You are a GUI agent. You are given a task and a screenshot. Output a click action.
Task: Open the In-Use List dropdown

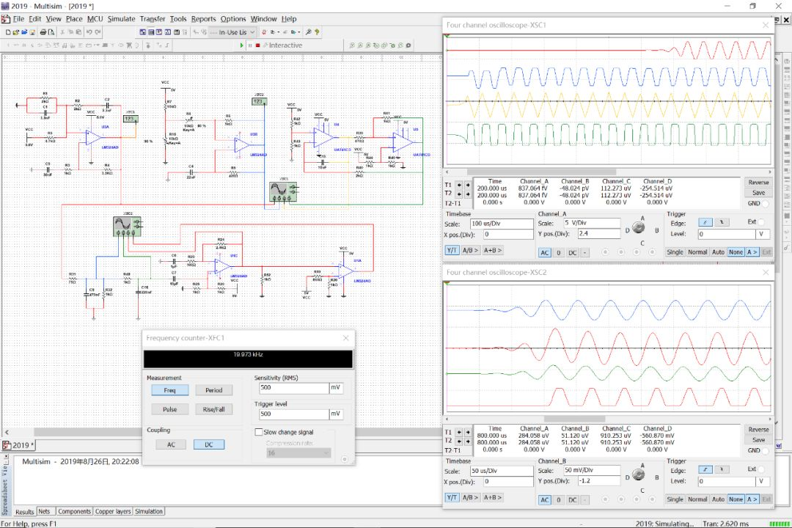[x=252, y=32]
